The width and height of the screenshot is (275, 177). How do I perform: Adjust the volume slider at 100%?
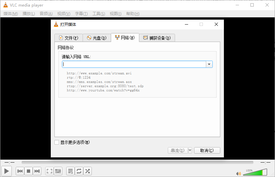(255, 172)
